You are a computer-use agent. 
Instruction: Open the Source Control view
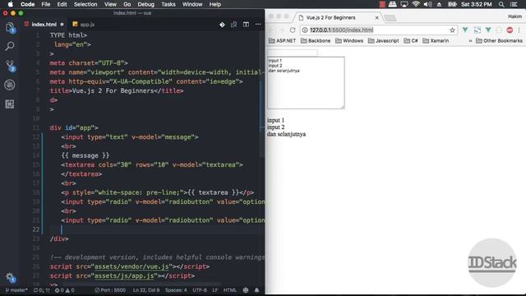(x=10, y=66)
